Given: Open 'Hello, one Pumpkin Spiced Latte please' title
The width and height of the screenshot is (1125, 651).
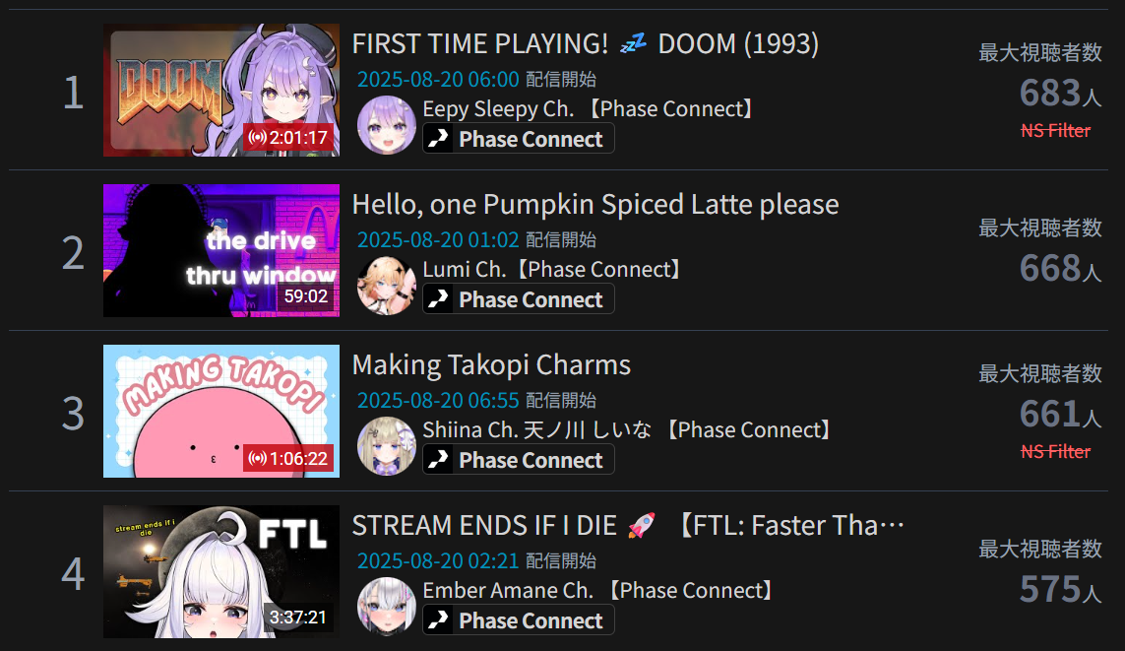Looking at the screenshot, I should tap(595, 205).
